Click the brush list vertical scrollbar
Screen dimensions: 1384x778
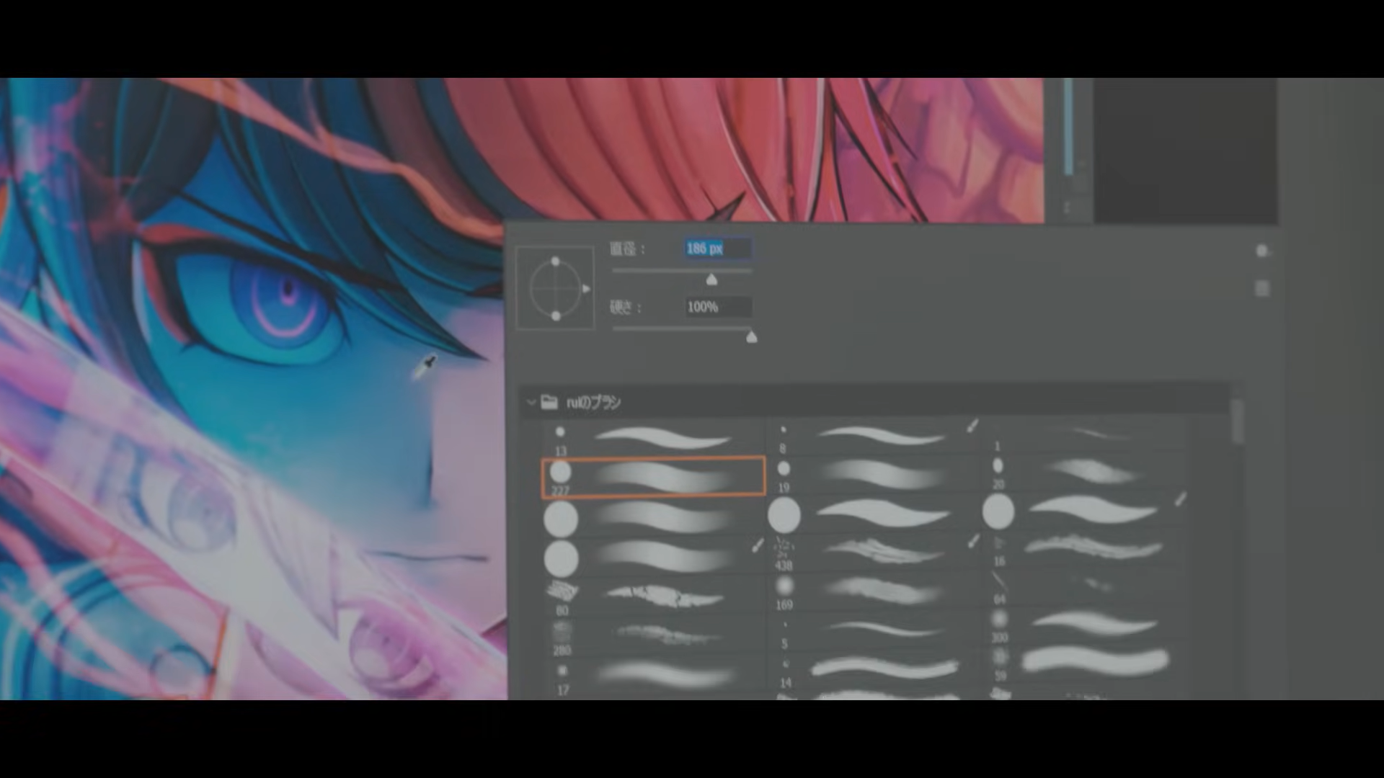coord(1238,421)
